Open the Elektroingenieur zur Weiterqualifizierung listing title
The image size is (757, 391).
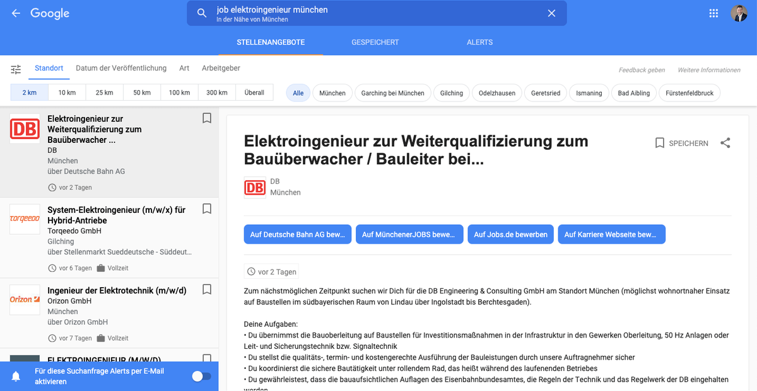pyautogui.click(x=95, y=129)
